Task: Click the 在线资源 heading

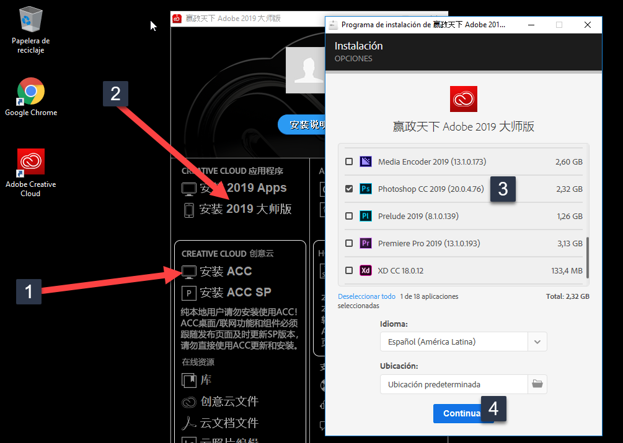Action: [x=198, y=362]
